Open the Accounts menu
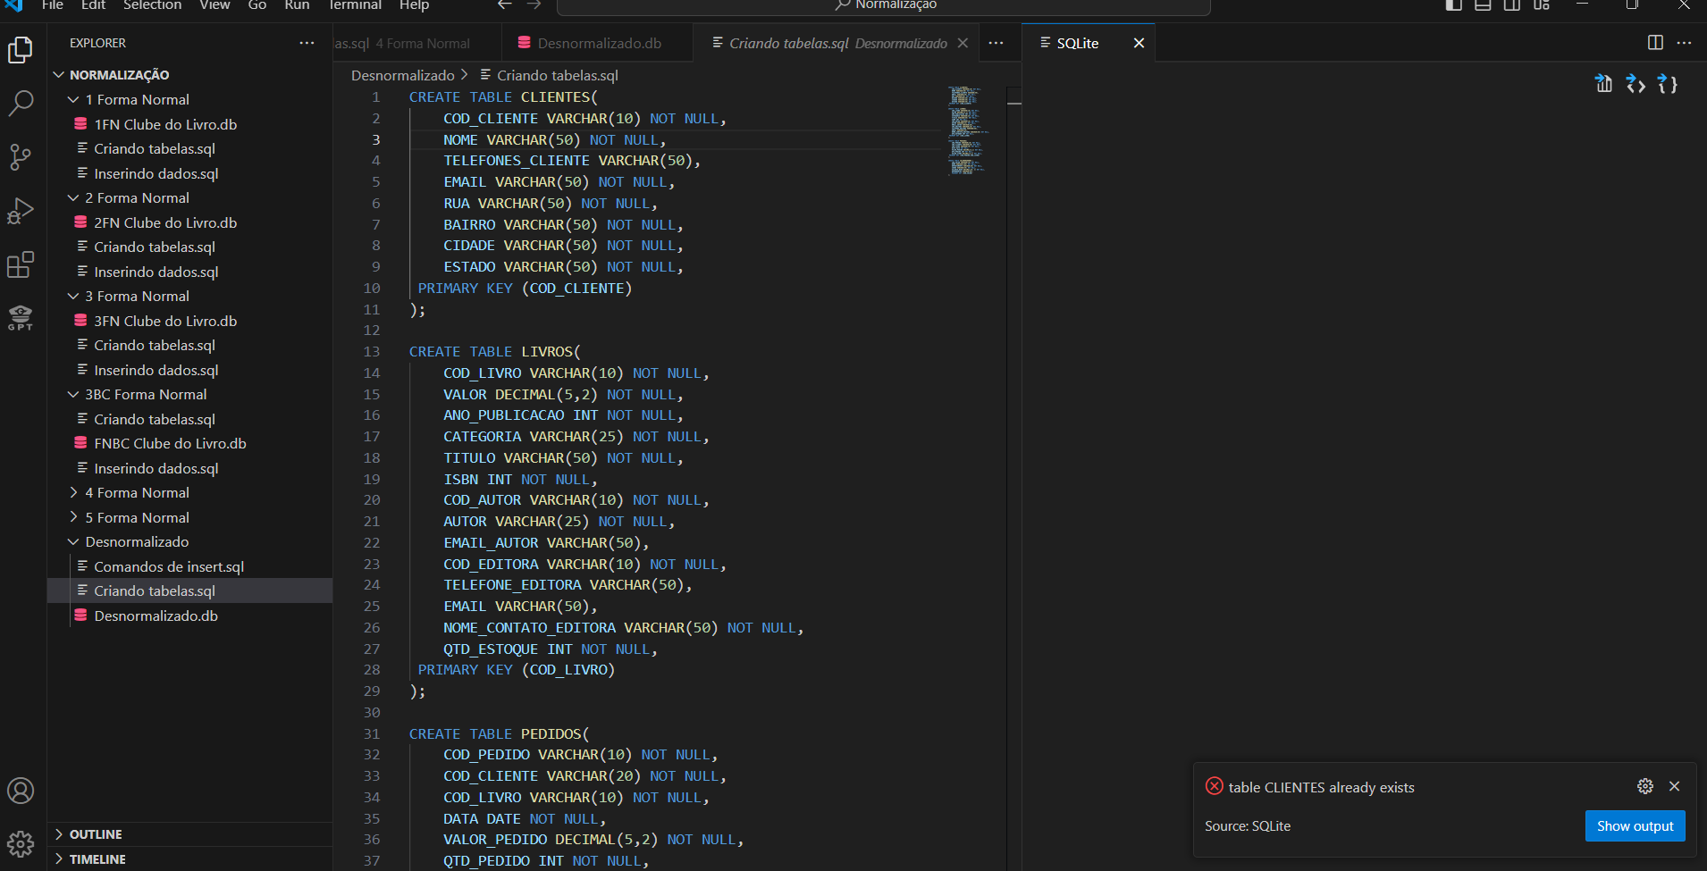 [x=21, y=791]
